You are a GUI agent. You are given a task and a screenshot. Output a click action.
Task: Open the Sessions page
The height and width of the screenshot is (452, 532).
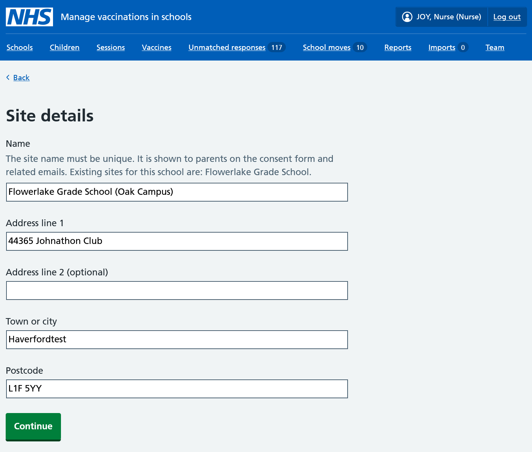[111, 47]
